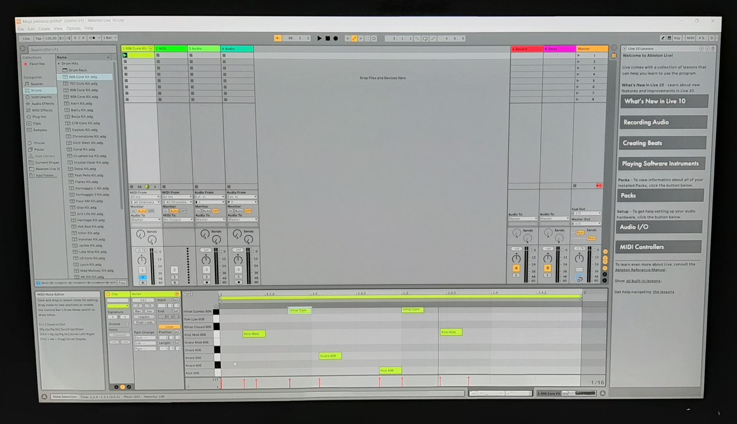This screenshot has width=737, height=424.
Task: Toggle Draw Mode pencil icon
Action: click(x=663, y=38)
